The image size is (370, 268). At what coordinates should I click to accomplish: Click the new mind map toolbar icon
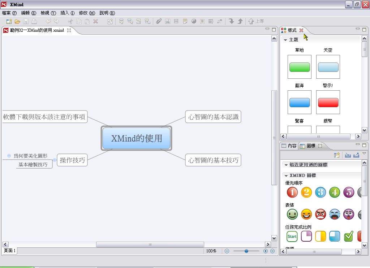pos(9,21)
